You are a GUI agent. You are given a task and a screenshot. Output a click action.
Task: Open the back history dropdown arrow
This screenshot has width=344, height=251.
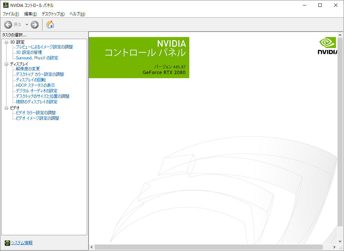27,25
